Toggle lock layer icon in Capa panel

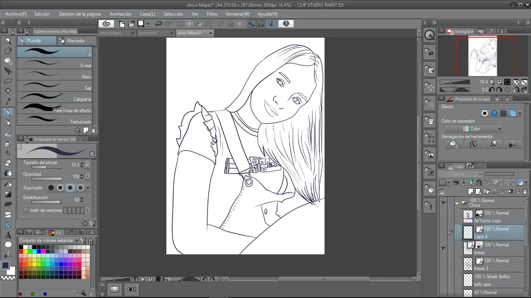click(479, 183)
